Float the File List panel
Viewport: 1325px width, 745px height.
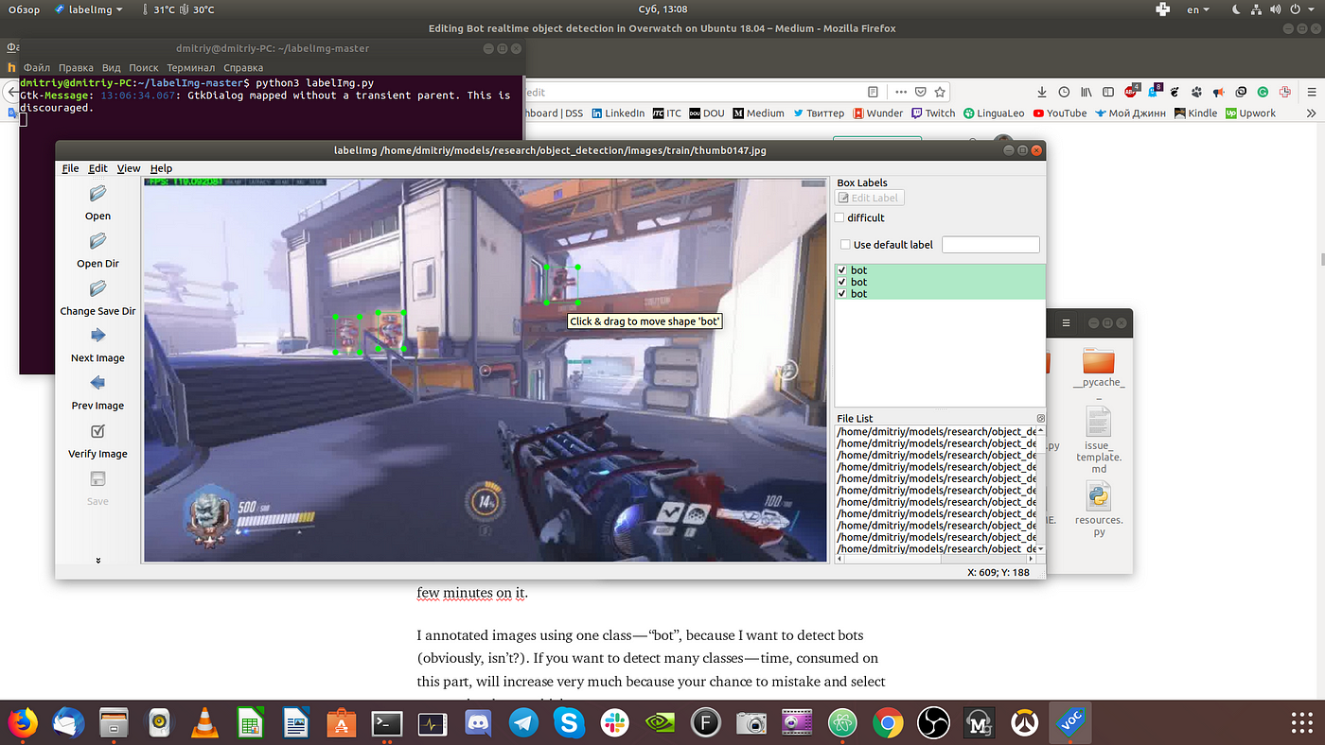tap(1040, 418)
